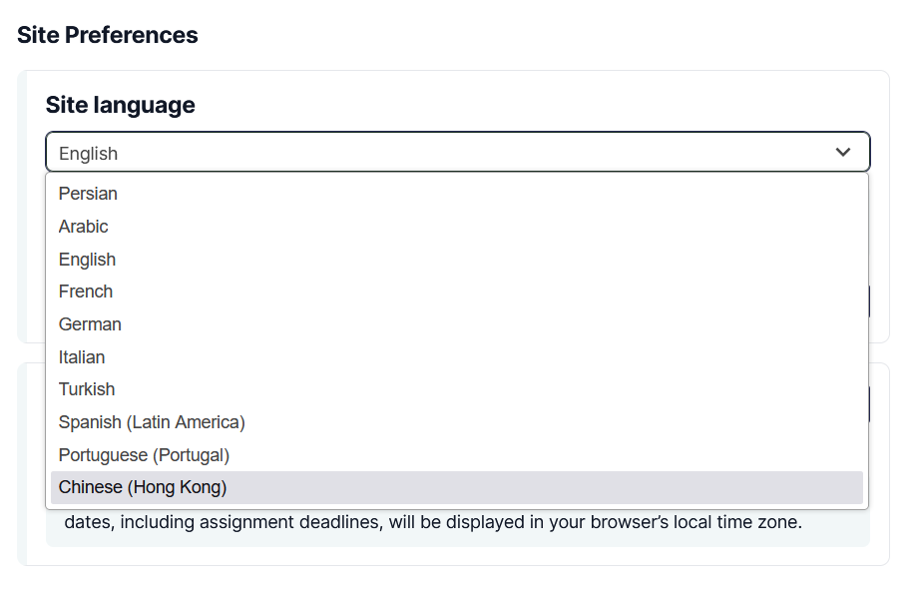Viewport: 919px width, 589px height.
Task: Select Persian from the language list
Action: click(x=457, y=194)
